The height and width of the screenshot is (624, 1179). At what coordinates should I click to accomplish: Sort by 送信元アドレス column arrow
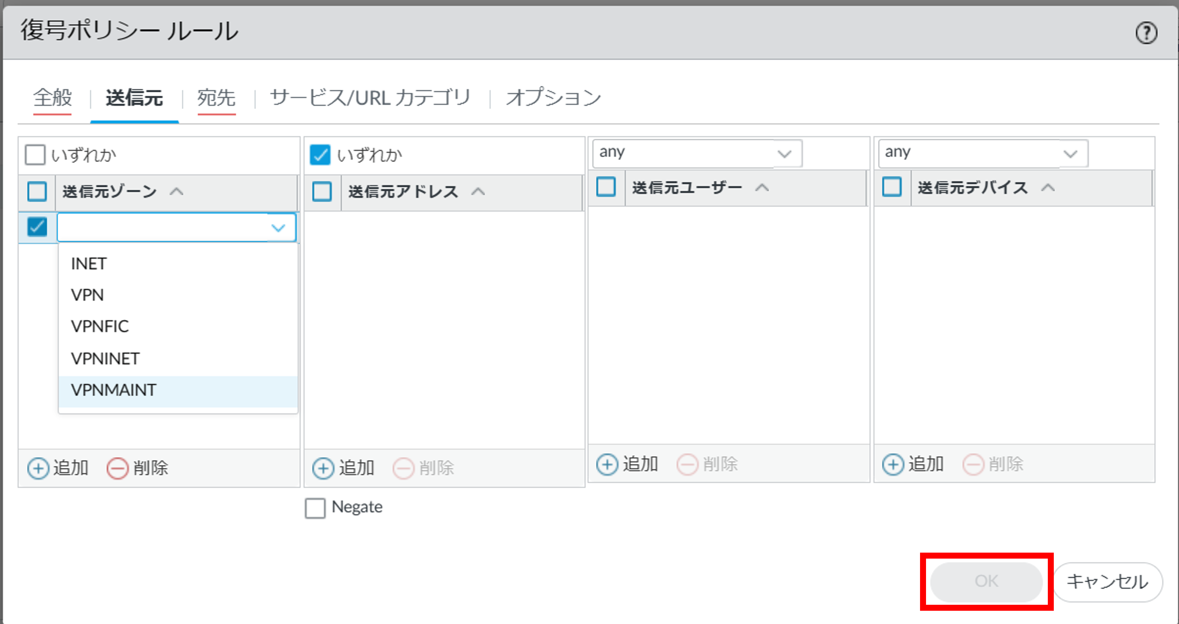click(478, 191)
